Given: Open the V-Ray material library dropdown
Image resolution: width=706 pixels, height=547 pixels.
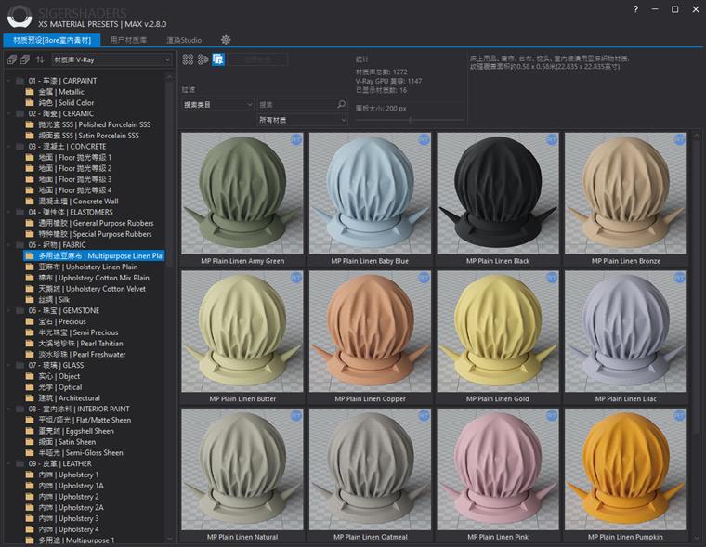Looking at the screenshot, I should click(x=111, y=59).
